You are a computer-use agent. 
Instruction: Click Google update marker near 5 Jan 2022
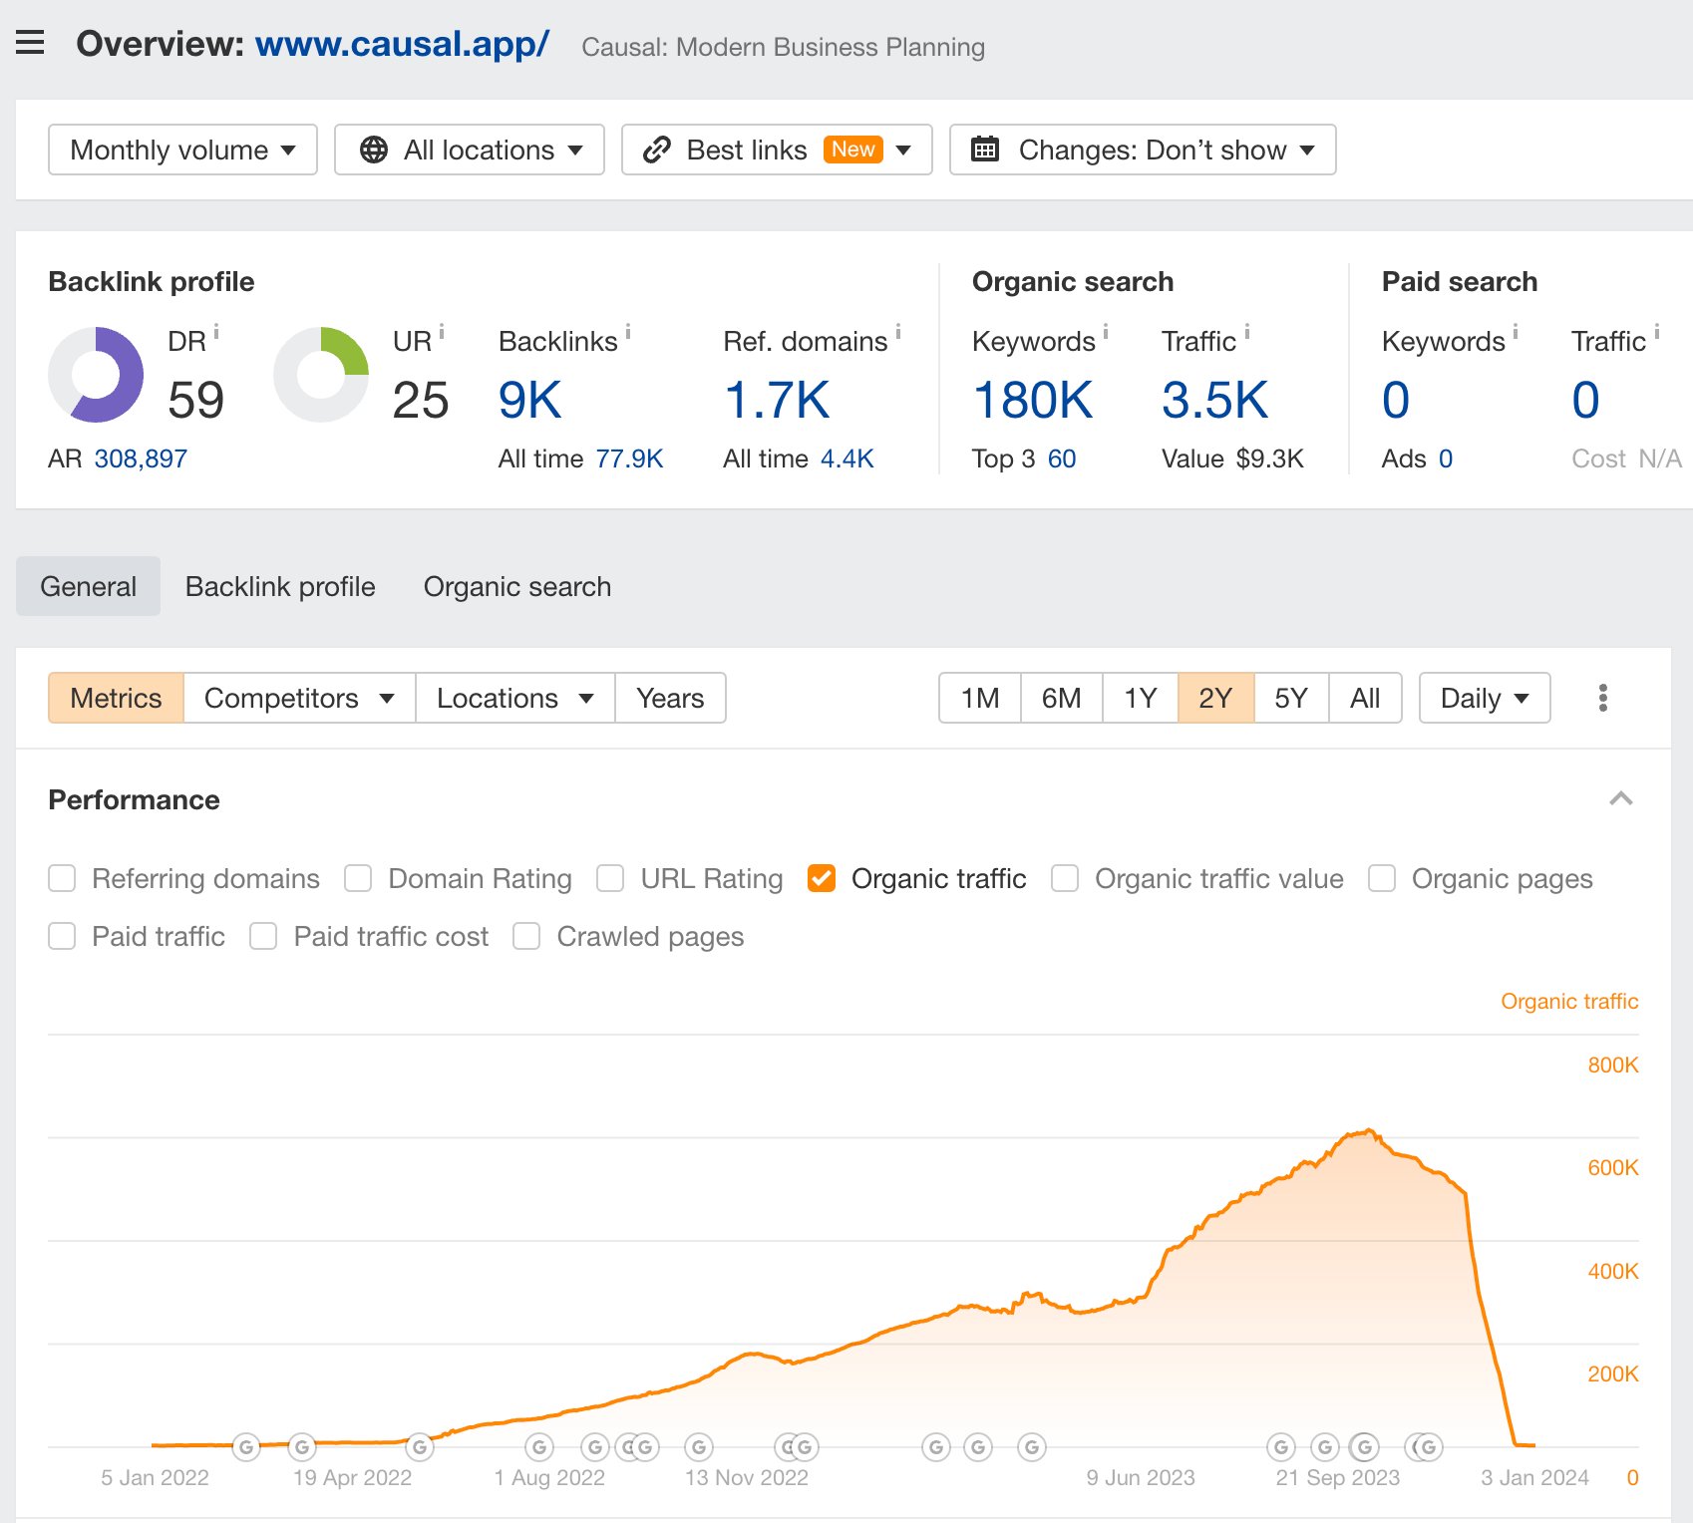246,1446
